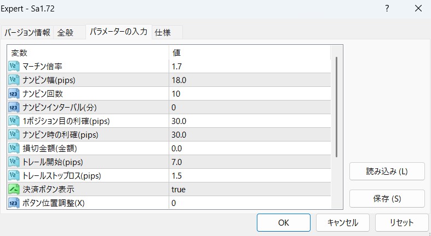This screenshot has width=431, height=236.
Task: Click the icon beside 損切金額(金額)
Action: point(14,148)
